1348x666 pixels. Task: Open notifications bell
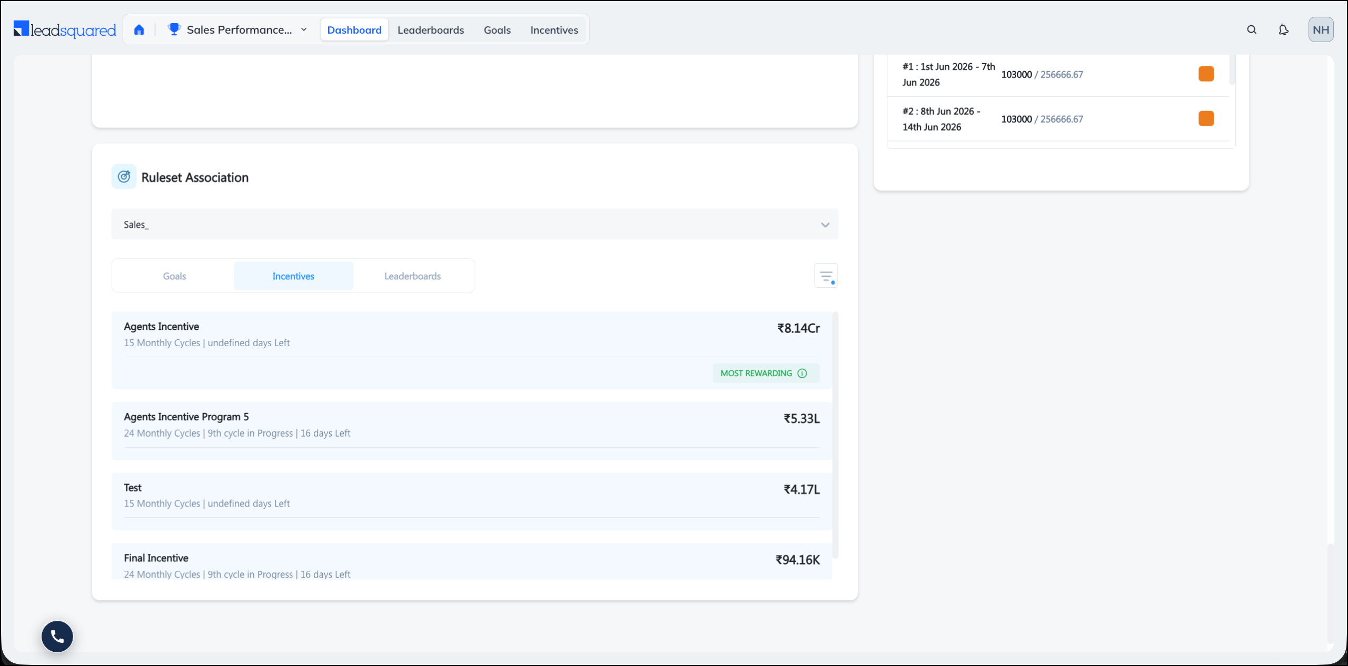[x=1284, y=30]
